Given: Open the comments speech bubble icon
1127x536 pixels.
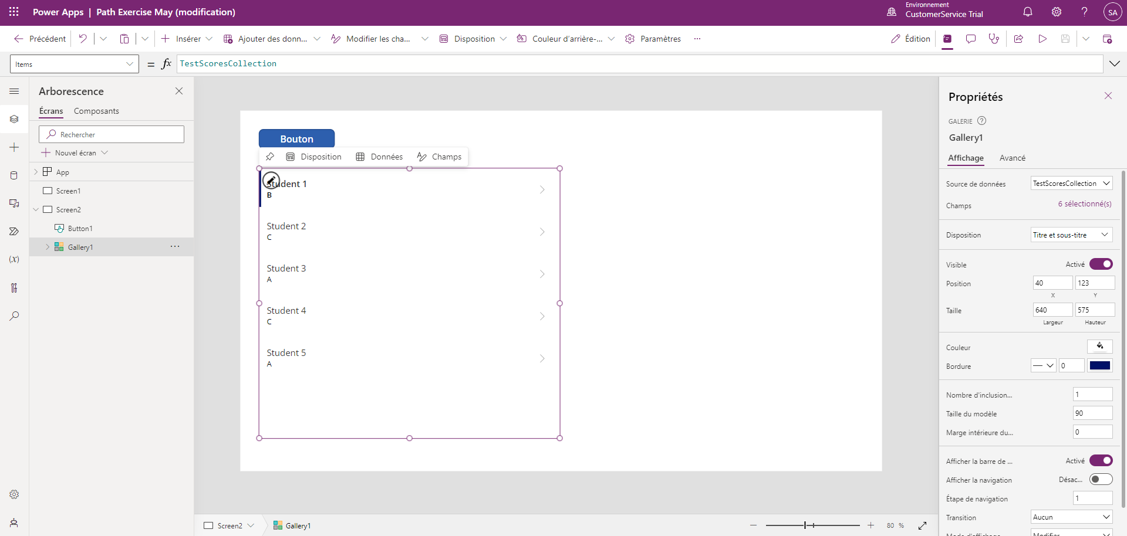Looking at the screenshot, I should click(971, 39).
